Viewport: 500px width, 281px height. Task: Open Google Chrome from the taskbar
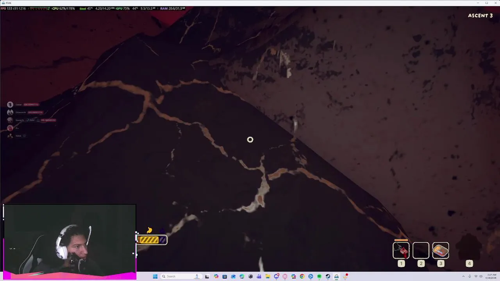tap(302, 276)
